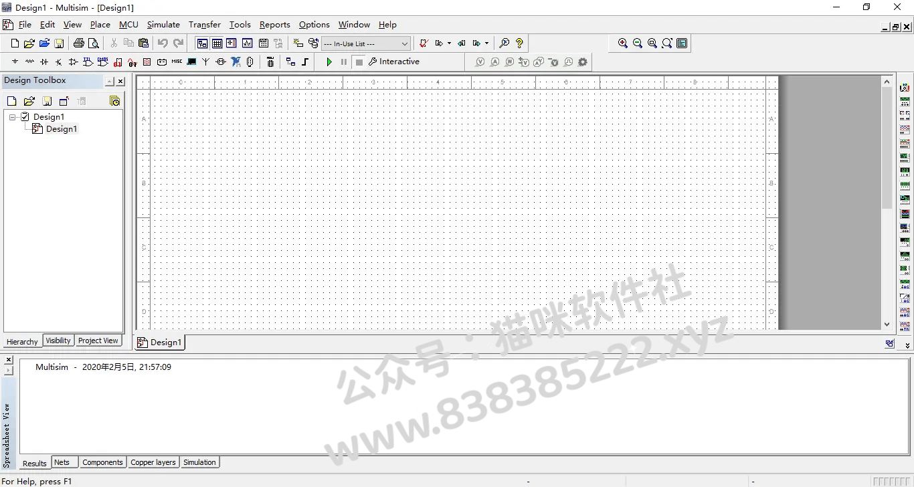Place an analog component (op-amp icon)

pos(73,62)
